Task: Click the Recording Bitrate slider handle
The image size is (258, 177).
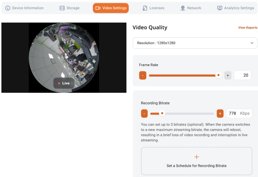Action: (x=162, y=113)
